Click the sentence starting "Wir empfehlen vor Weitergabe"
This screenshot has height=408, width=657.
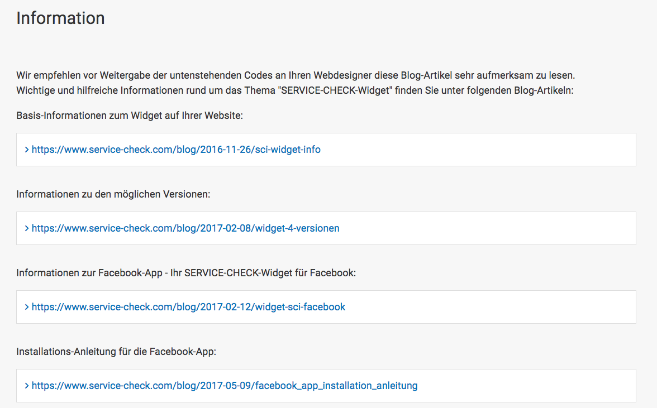295,75
